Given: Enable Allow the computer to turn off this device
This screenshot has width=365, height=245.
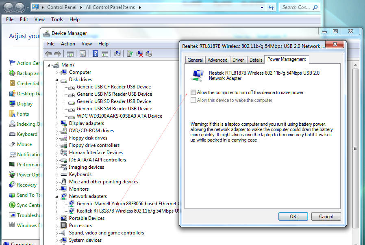Looking at the screenshot, I should point(193,92).
